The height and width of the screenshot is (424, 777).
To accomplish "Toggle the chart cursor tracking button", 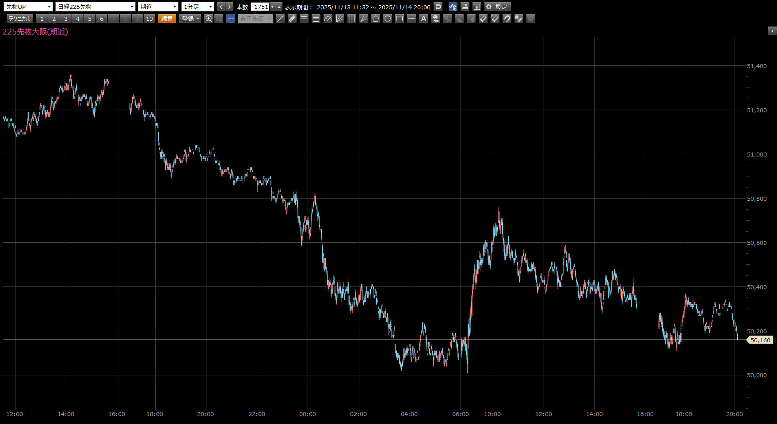I will (x=453, y=7).
